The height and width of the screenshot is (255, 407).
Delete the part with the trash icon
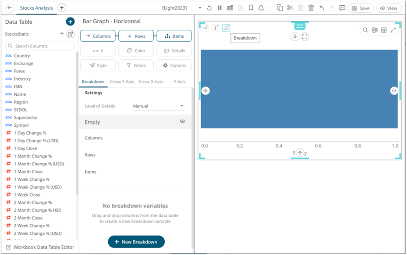tap(311, 8)
